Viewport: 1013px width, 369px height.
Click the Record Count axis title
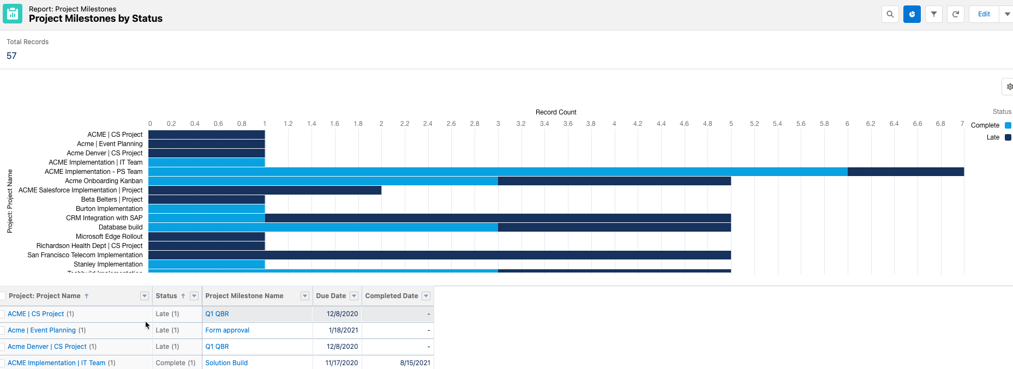[556, 112]
